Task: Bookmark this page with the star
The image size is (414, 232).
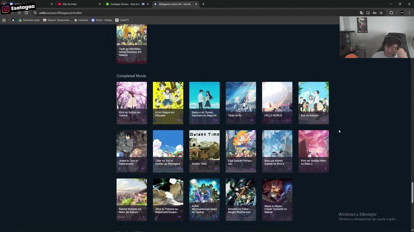Action: click(381, 13)
